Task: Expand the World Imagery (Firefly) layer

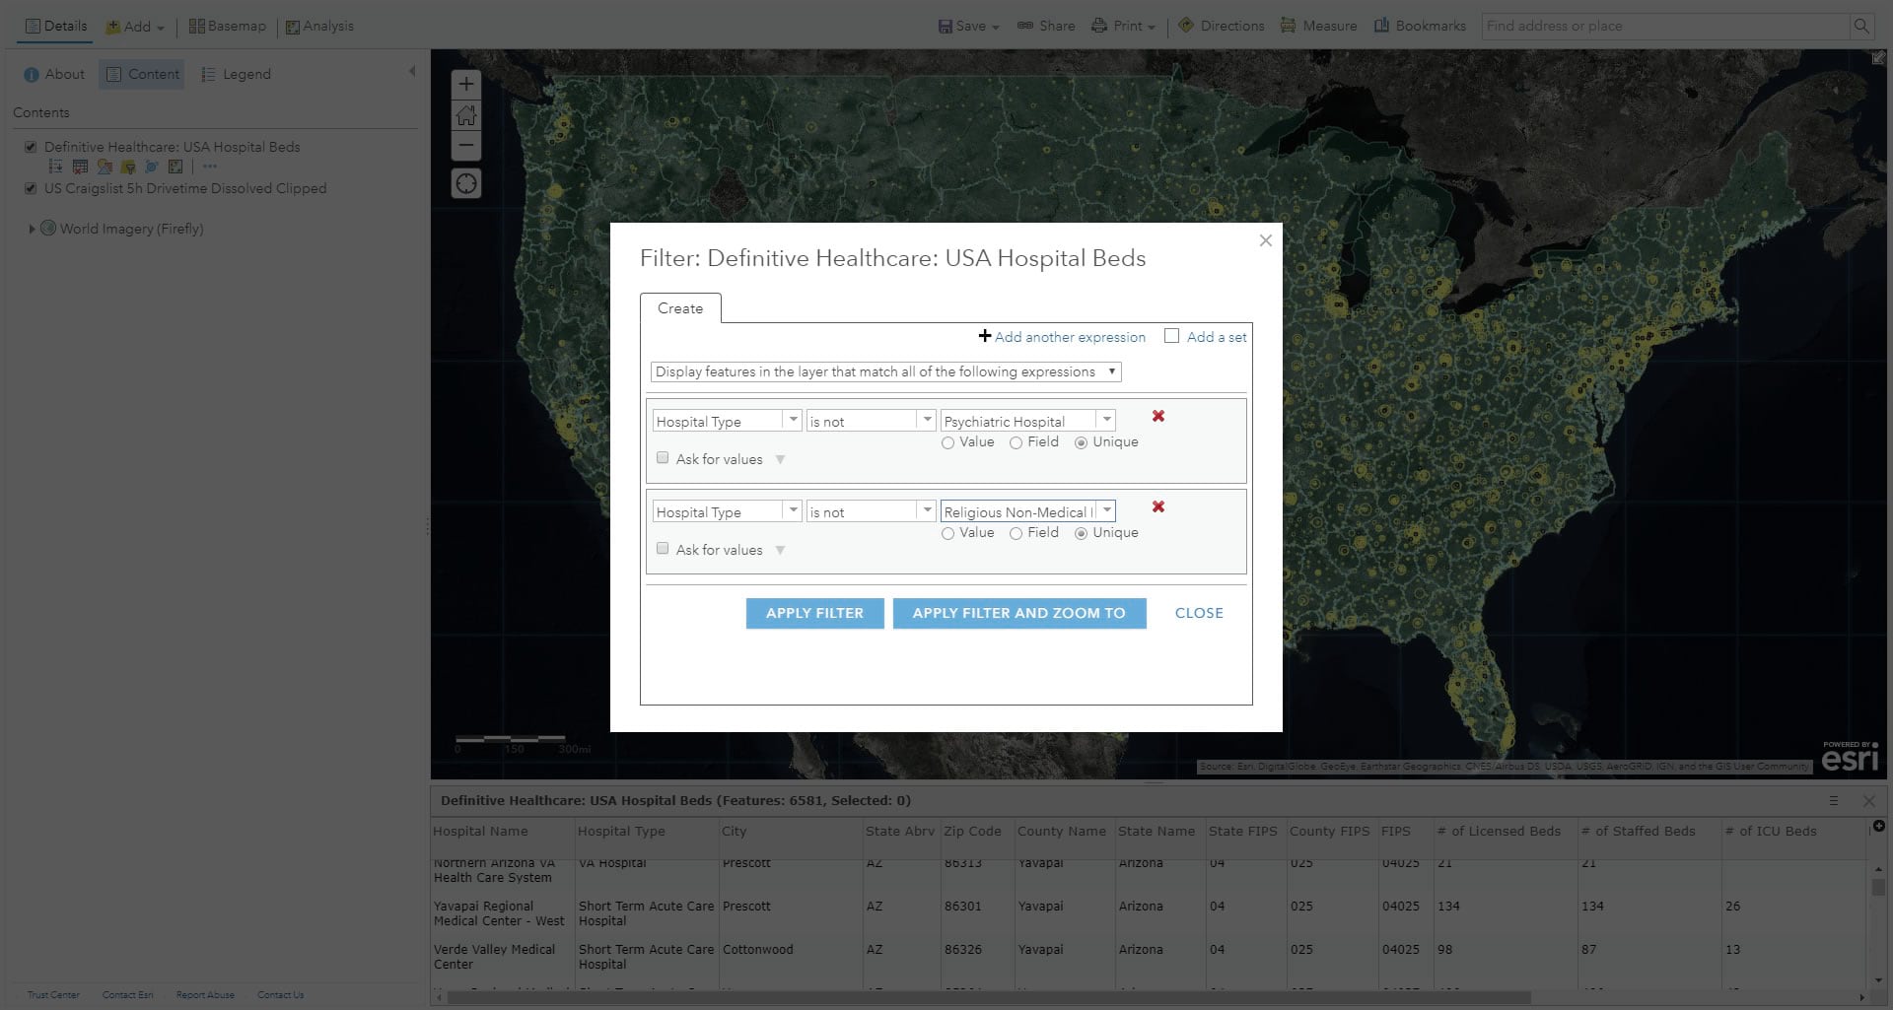Action: tap(32, 230)
